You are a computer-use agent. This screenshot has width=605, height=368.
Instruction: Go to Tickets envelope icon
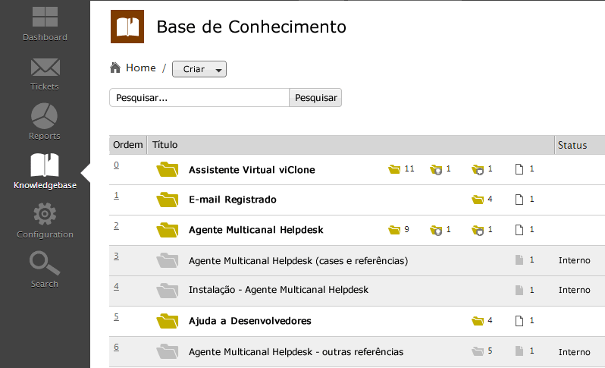(x=45, y=68)
